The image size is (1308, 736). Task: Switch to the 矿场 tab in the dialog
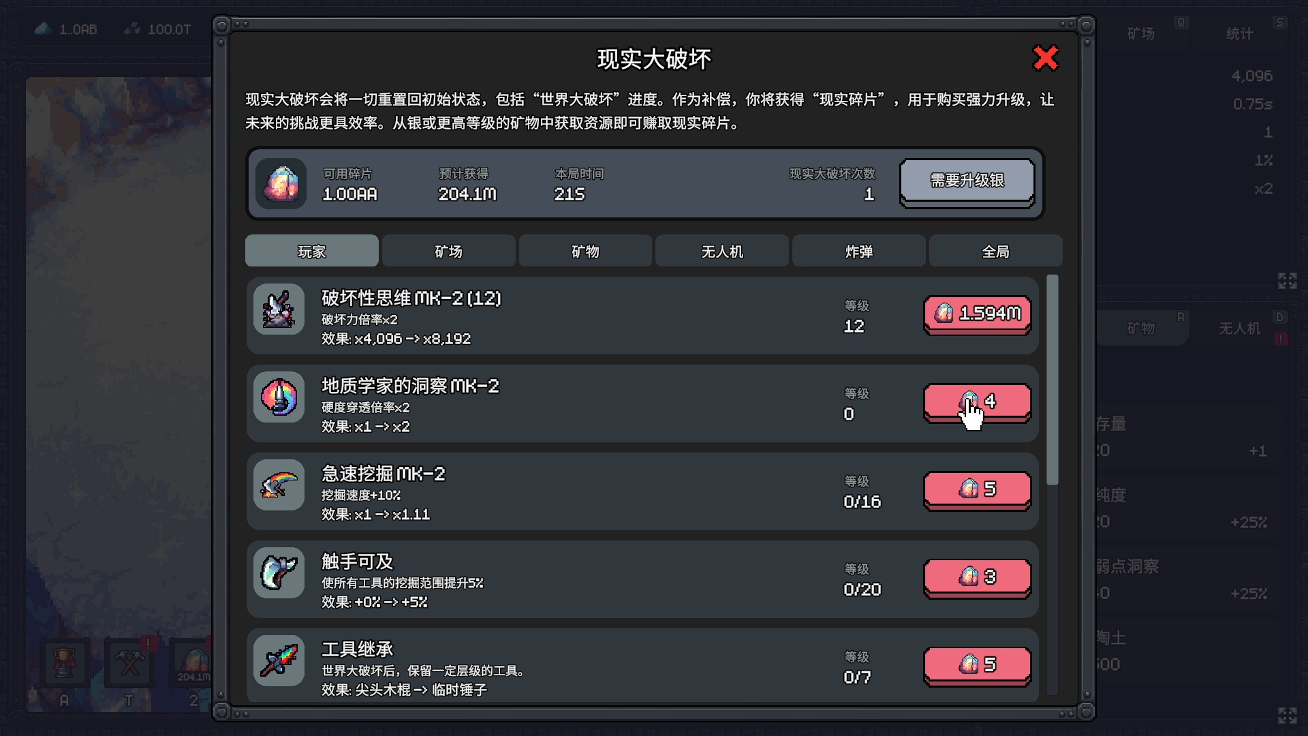coord(448,251)
